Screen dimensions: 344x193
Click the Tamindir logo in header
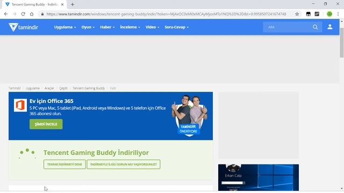click(23, 27)
